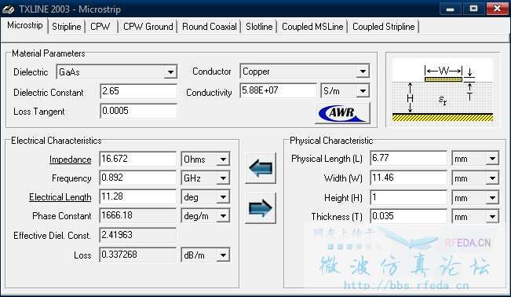Click the Loss Tangent field 0.0005
Screen dimensions: 511x297
pyautogui.click(x=138, y=111)
